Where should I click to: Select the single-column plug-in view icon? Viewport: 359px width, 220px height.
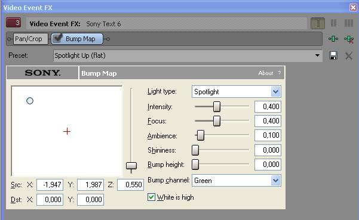click(318, 23)
